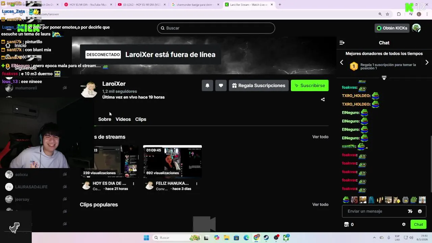Collapse the donors leaderboard with down arrow

click(384, 78)
